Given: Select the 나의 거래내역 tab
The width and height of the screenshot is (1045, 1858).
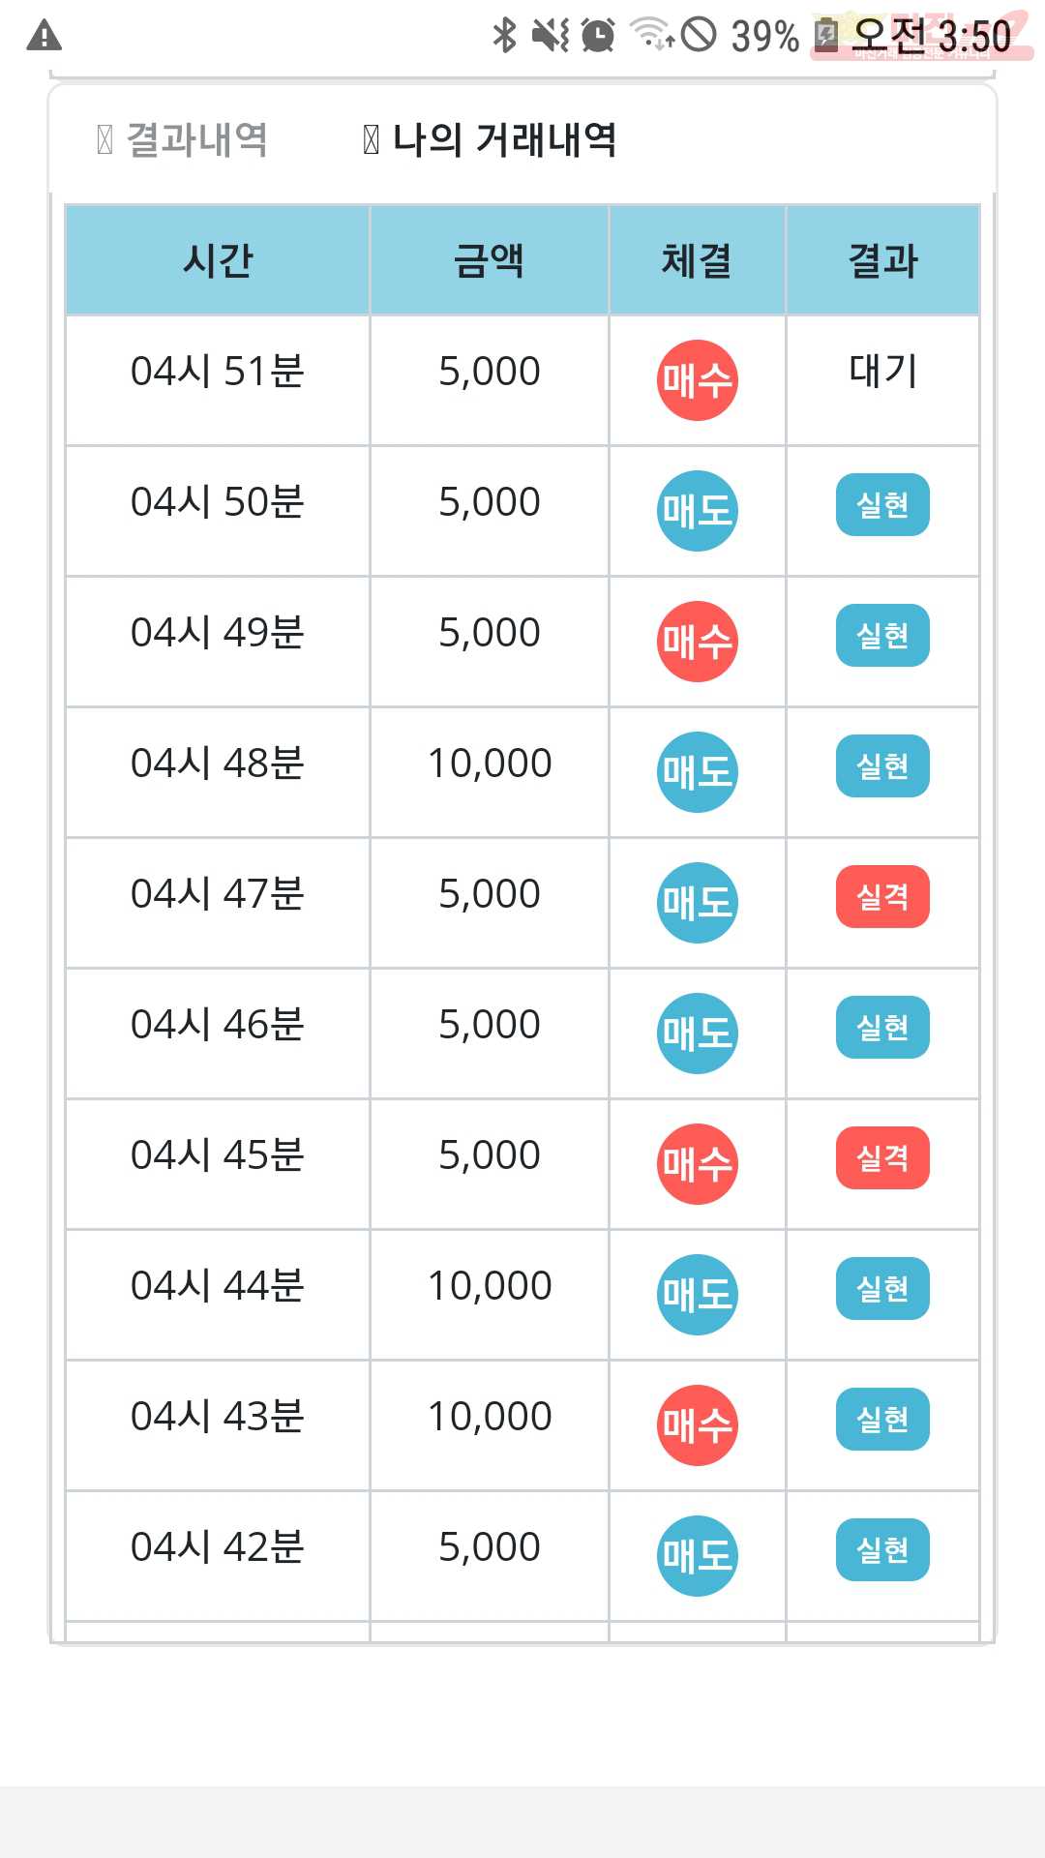Looking at the screenshot, I should (490, 139).
